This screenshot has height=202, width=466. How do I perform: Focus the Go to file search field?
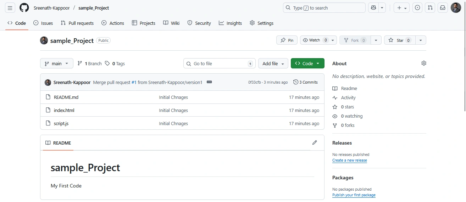(x=220, y=63)
